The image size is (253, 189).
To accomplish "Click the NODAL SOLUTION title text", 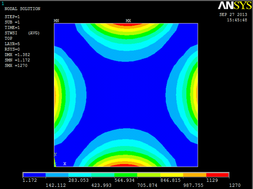I will (x=22, y=9).
